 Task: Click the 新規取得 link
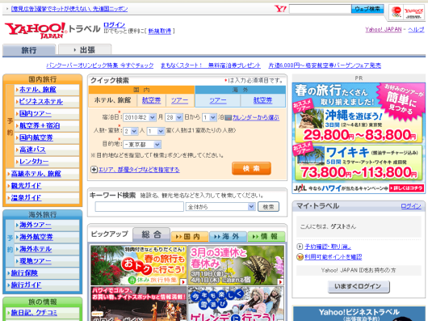(159, 32)
